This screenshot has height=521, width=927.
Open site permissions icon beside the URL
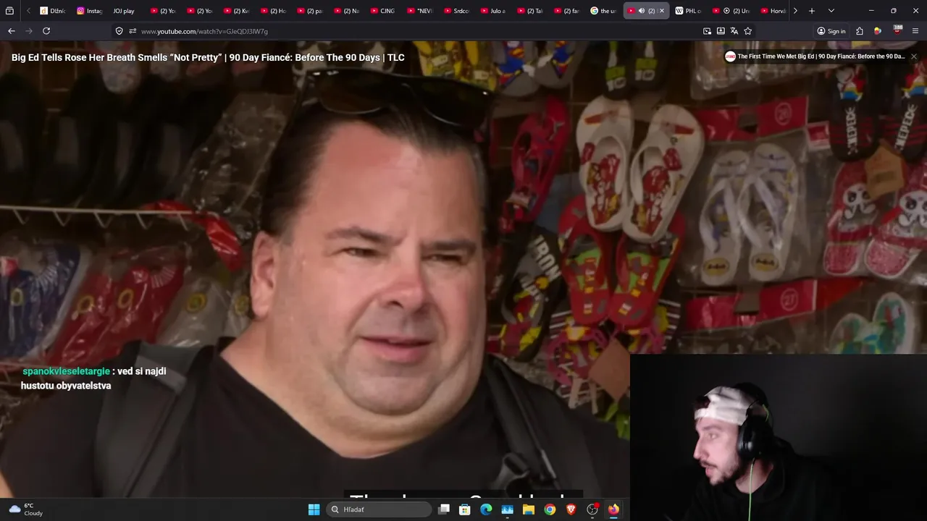(x=133, y=31)
